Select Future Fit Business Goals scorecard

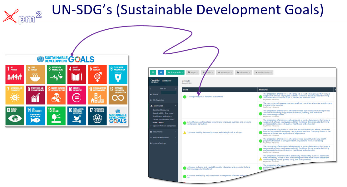[163, 119]
